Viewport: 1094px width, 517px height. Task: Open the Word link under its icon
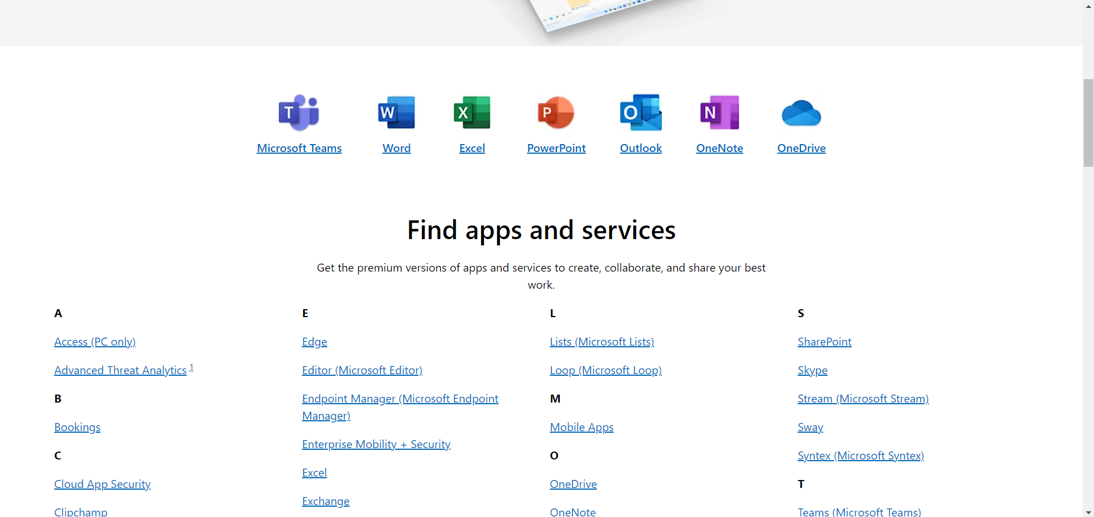[x=397, y=149]
